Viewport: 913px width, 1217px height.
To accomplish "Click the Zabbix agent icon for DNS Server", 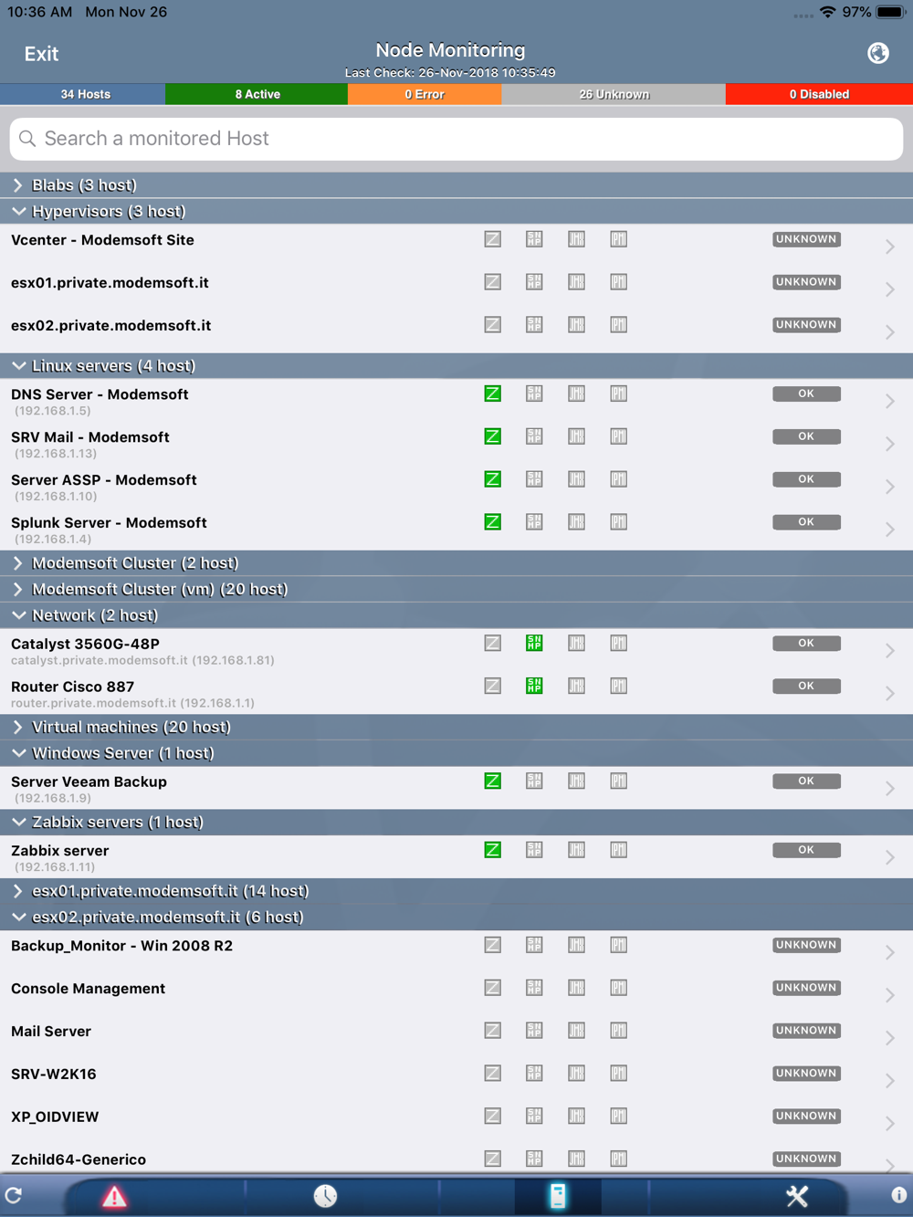I will pyautogui.click(x=492, y=393).
